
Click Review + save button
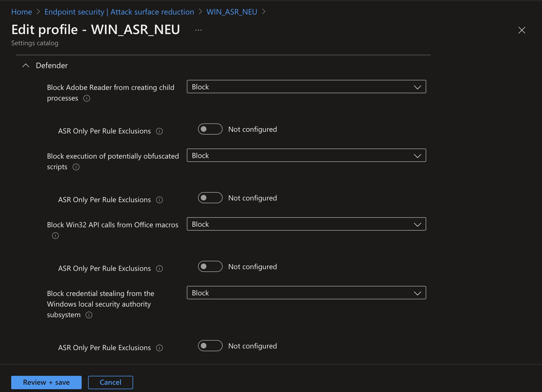(x=46, y=382)
